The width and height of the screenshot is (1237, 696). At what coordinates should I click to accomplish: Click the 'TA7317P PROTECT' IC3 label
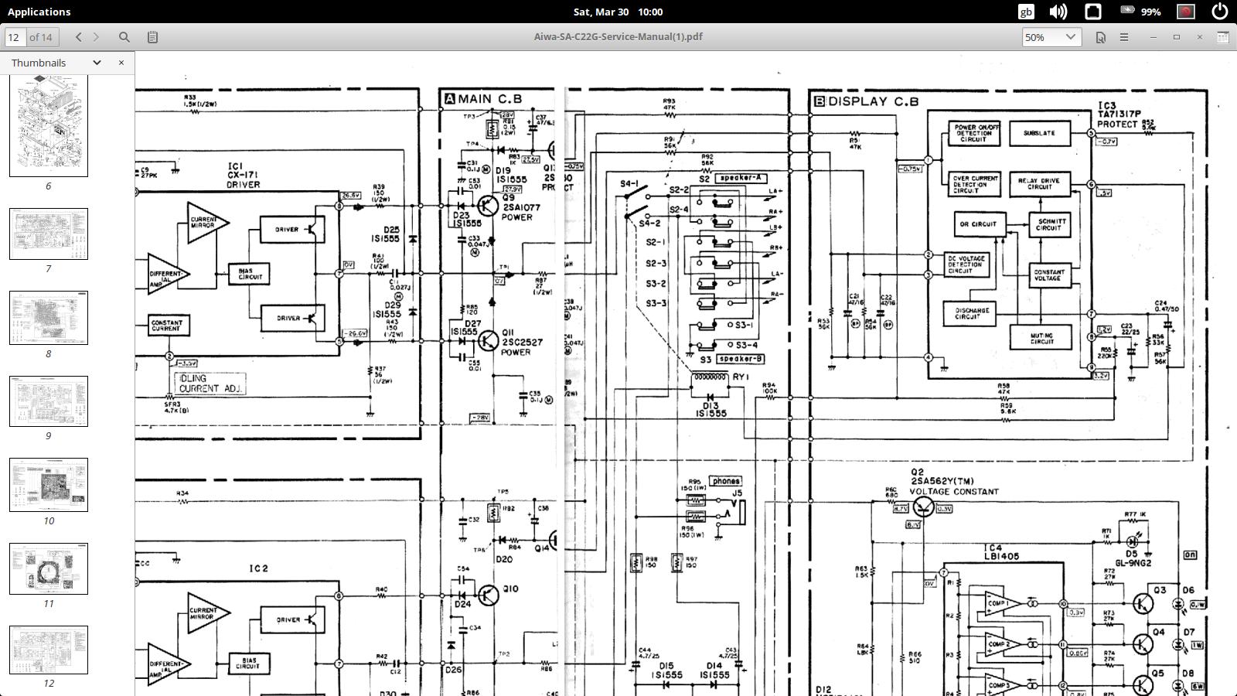click(x=1119, y=118)
